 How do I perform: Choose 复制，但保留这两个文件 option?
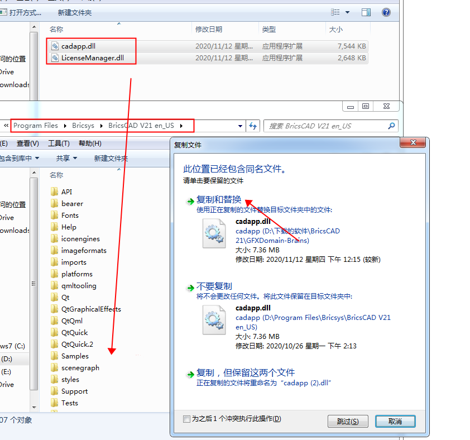point(246,372)
